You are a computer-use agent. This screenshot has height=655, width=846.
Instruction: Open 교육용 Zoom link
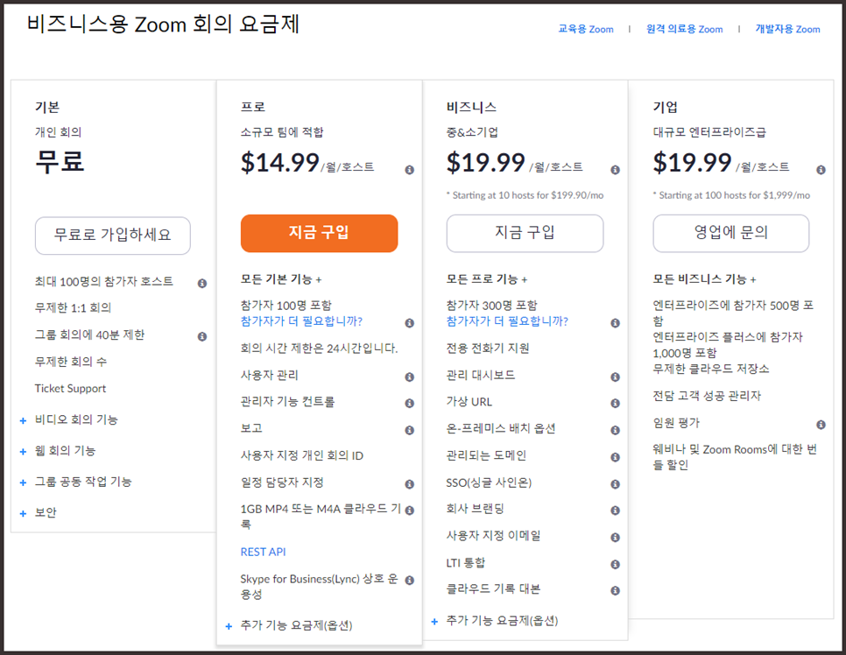click(586, 29)
